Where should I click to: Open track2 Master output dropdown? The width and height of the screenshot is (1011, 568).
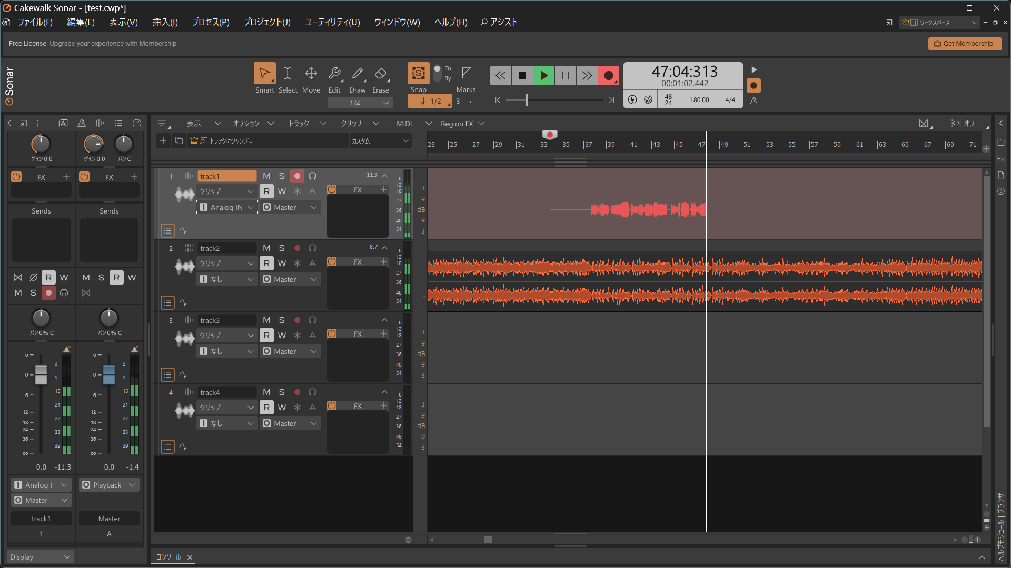[290, 279]
